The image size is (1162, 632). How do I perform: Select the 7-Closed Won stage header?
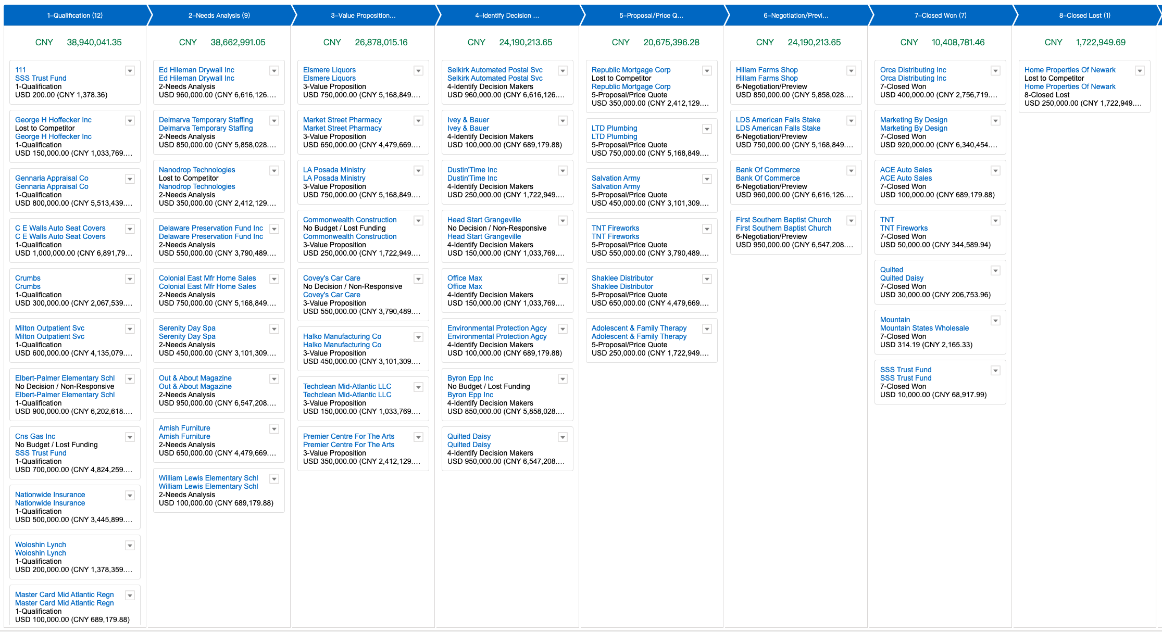tap(940, 16)
